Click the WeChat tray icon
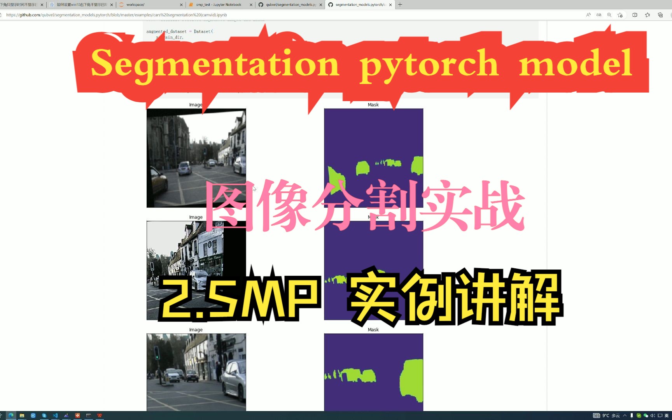Screen dimensions: 672x420 646,415
